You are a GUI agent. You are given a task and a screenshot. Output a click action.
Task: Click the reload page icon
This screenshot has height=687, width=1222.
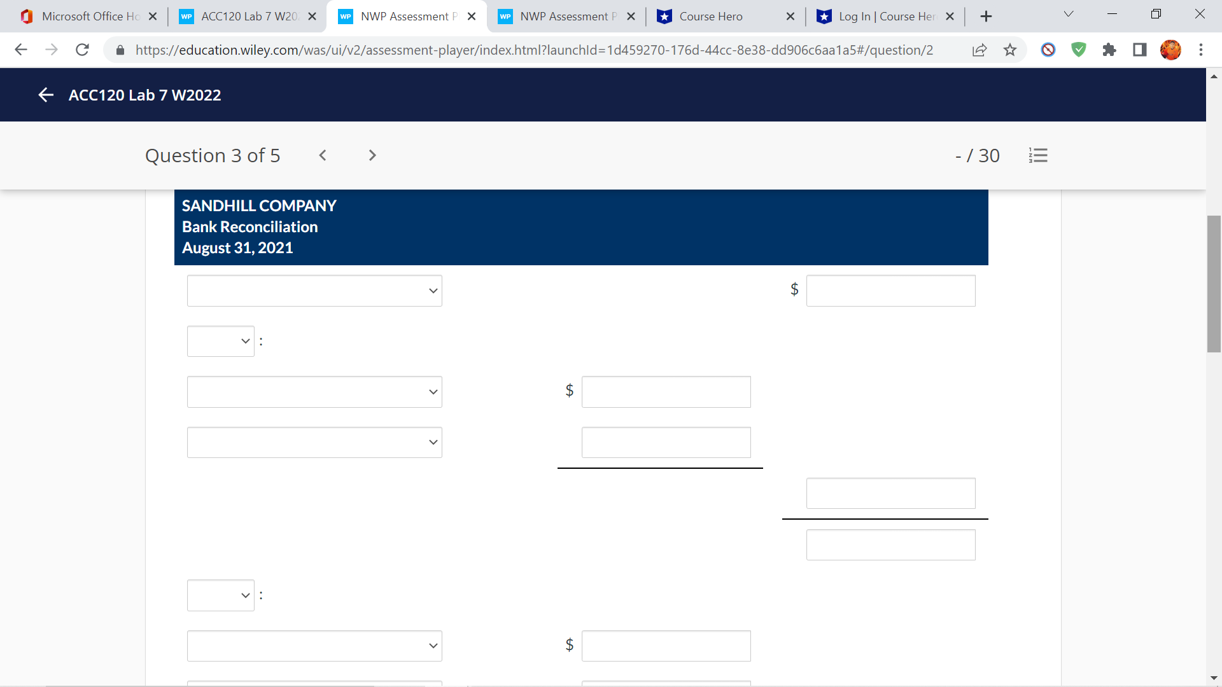coord(82,50)
